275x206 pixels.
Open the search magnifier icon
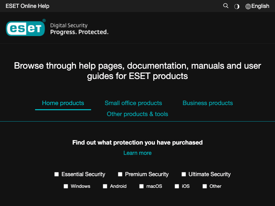226,6
